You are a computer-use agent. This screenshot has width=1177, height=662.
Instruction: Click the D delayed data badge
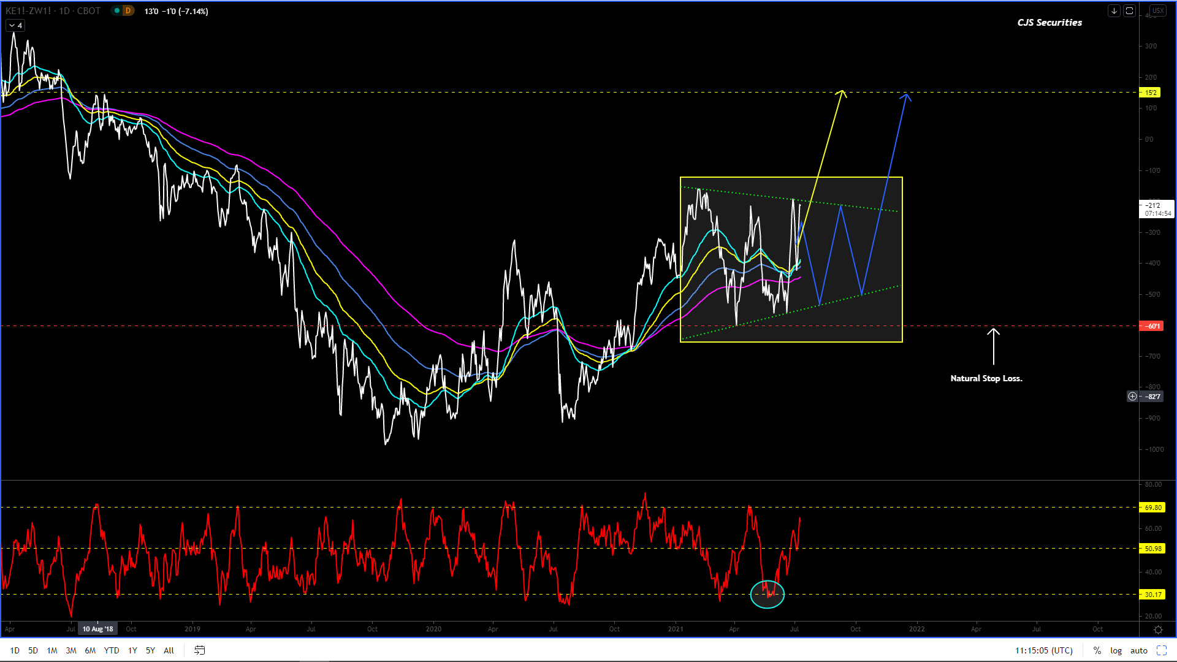pyautogui.click(x=128, y=11)
